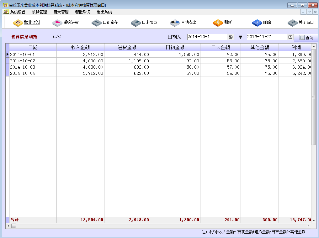Click the vertical scrollbar down arrow
Image resolution: width=319 pixels, height=238 pixels.
(x=314, y=220)
